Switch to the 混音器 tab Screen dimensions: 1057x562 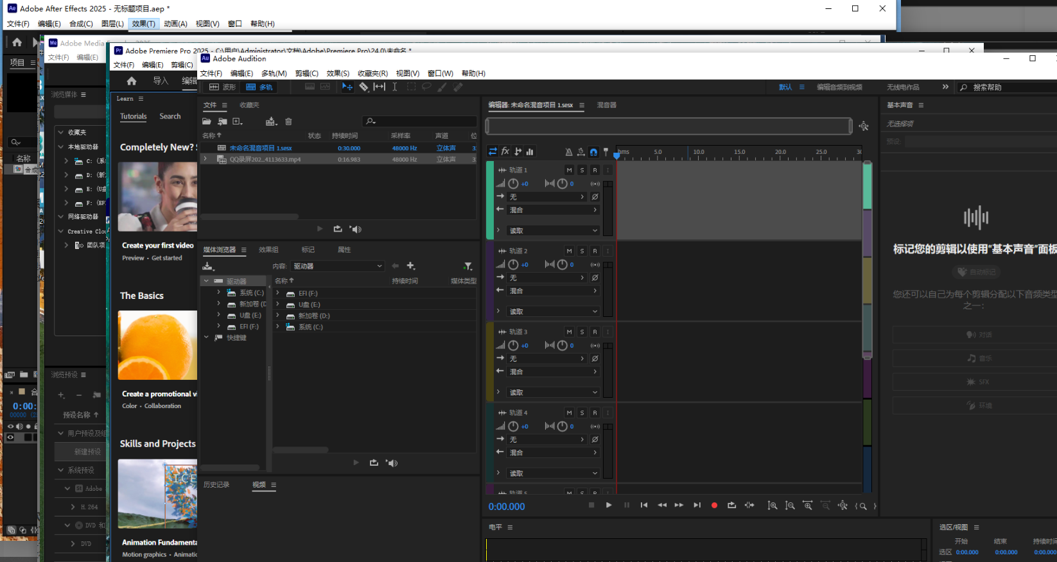coord(606,105)
